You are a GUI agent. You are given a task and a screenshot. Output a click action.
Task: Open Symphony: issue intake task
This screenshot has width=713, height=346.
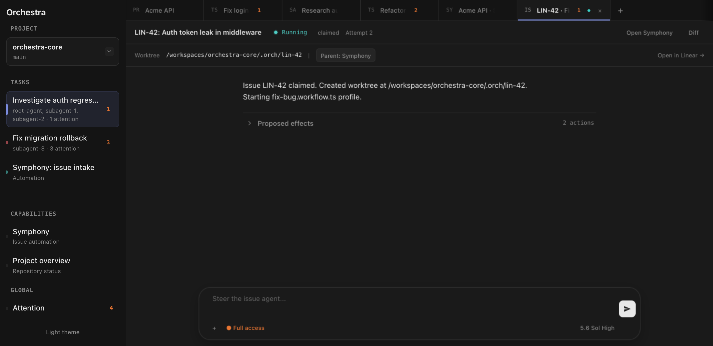(x=63, y=172)
